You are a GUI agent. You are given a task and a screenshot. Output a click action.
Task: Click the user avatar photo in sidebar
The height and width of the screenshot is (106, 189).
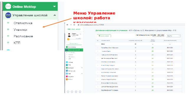69,35
